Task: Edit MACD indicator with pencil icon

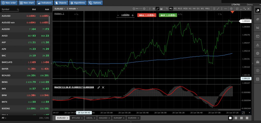Action: 99,87
